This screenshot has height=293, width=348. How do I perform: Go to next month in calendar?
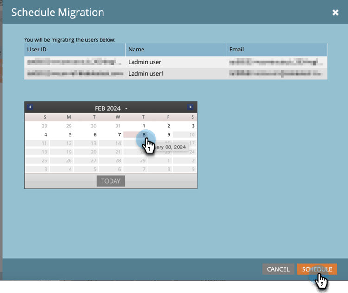tap(190, 107)
